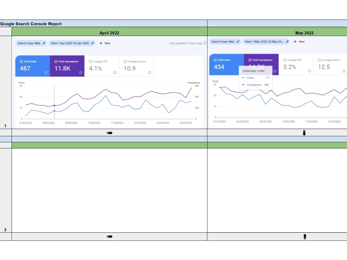347x260 pixels.
Task: Click 25/04/2022 label on April chart axis
Action: tap(163, 123)
